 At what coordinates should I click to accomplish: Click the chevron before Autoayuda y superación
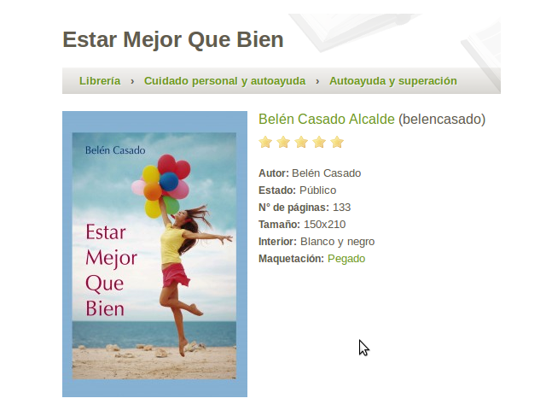pos(317,81)
